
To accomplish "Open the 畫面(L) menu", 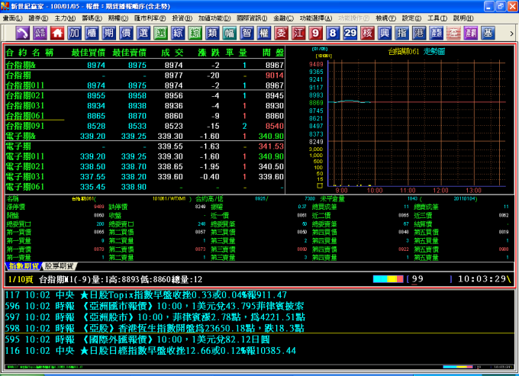I will (12, 18).
